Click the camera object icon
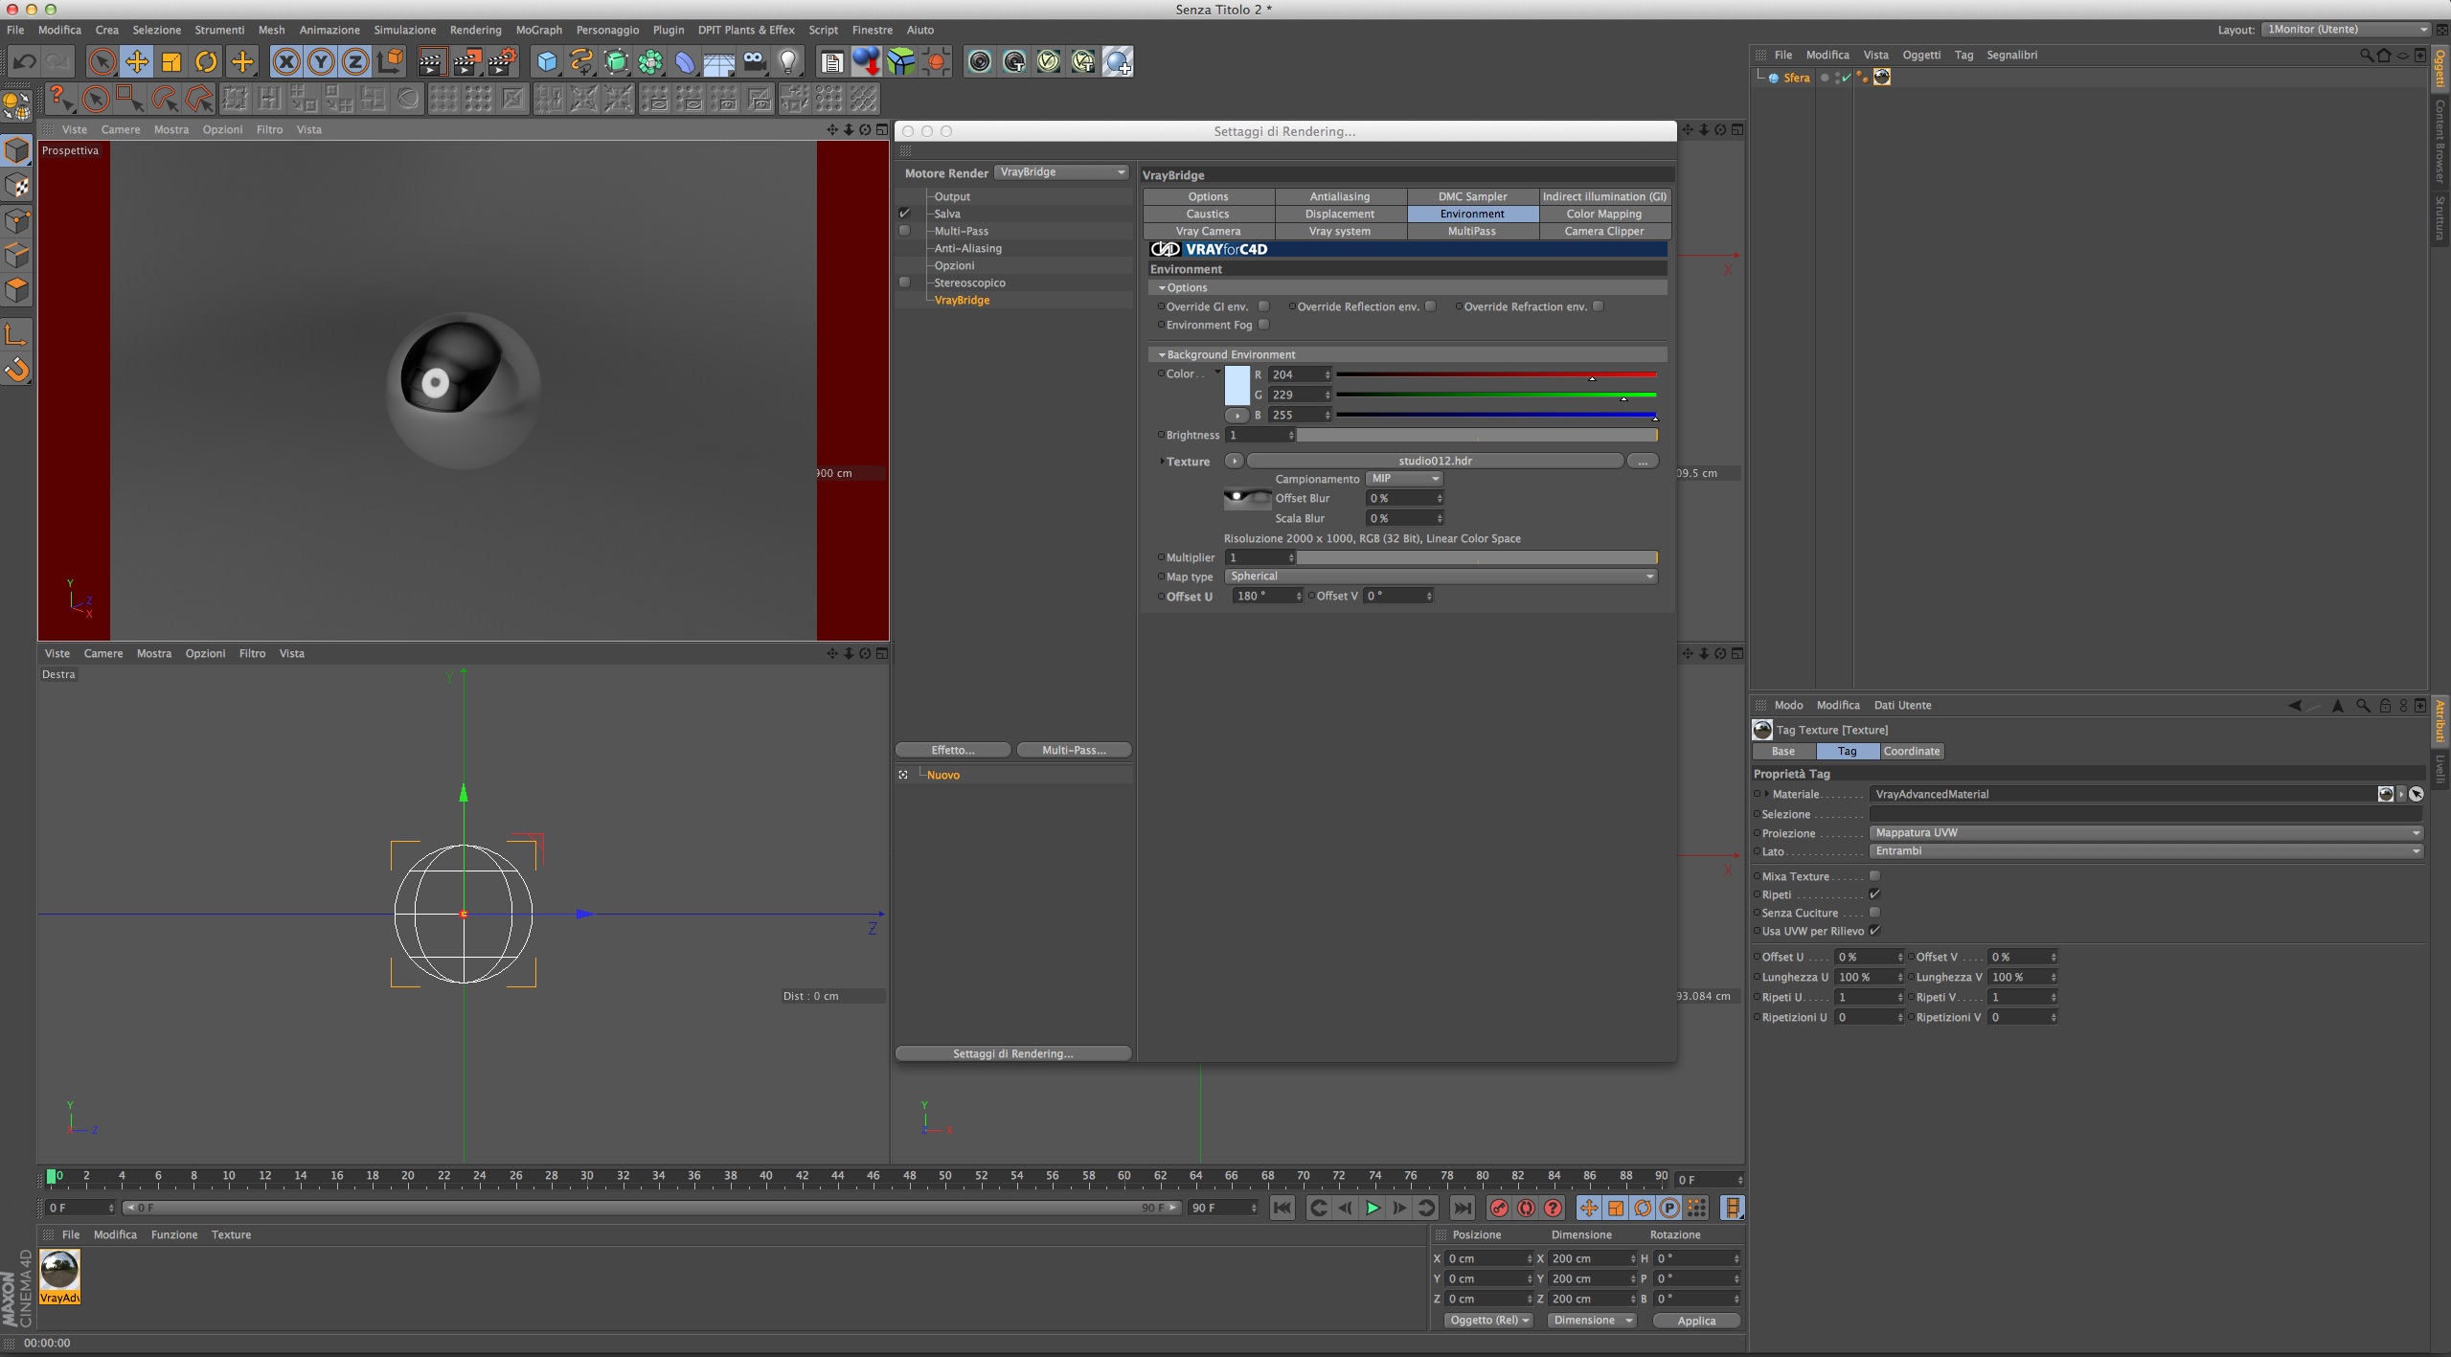 click(x=754, y=62)
